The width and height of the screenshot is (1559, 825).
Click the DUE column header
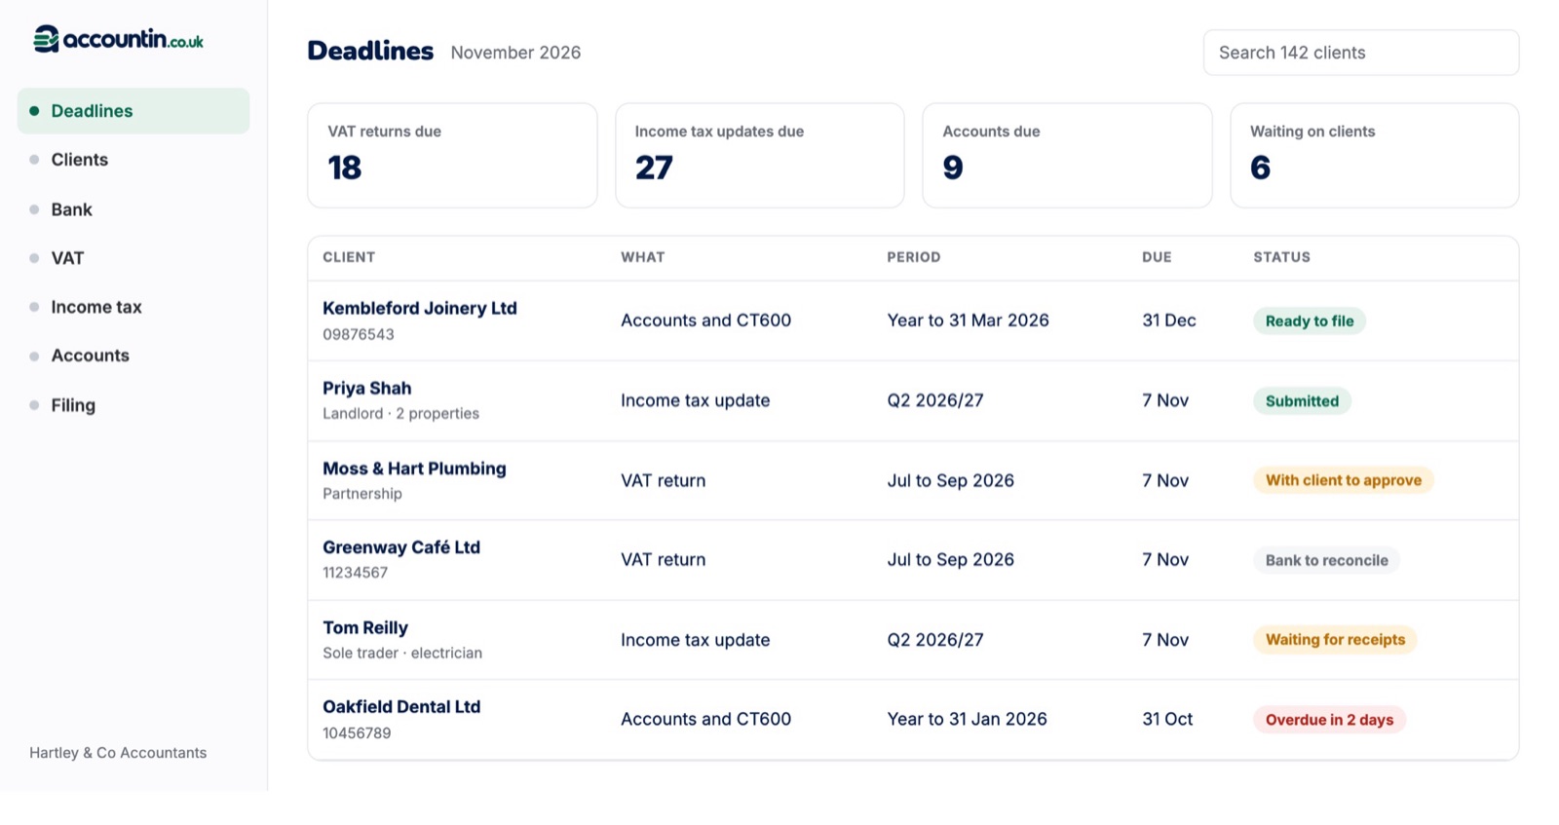[1157, 257]
